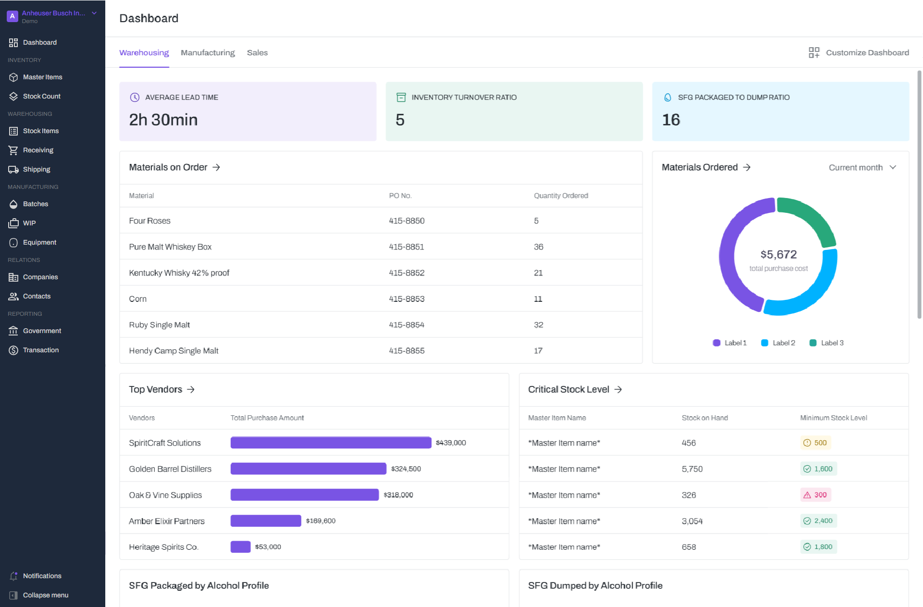The image size is (923, 607).
Task: Open the Critical Stock Level details link
Action: (x=618, y=389)
